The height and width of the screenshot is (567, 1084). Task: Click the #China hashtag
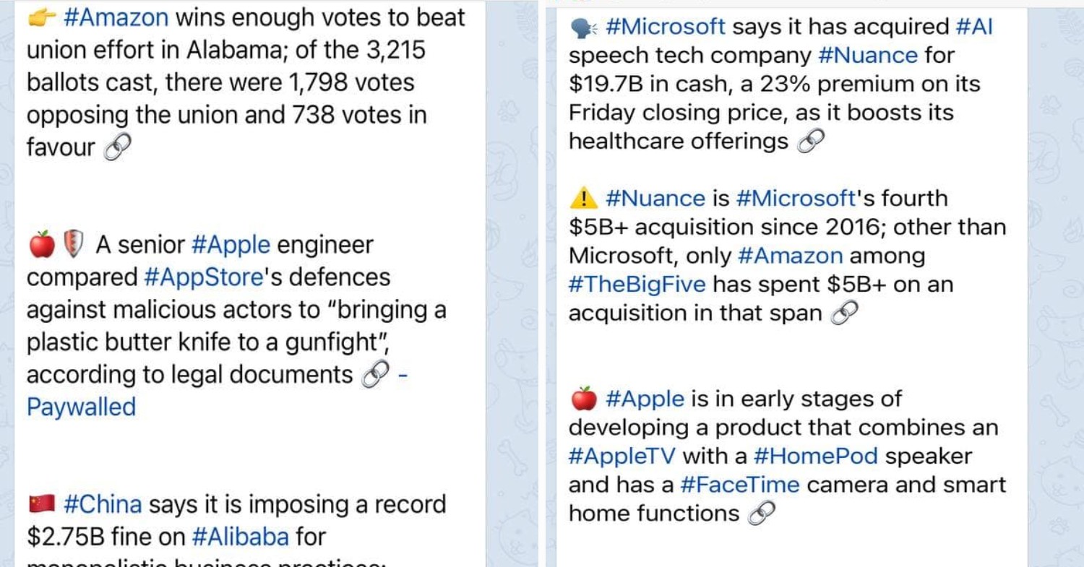(x=103, y=504)
